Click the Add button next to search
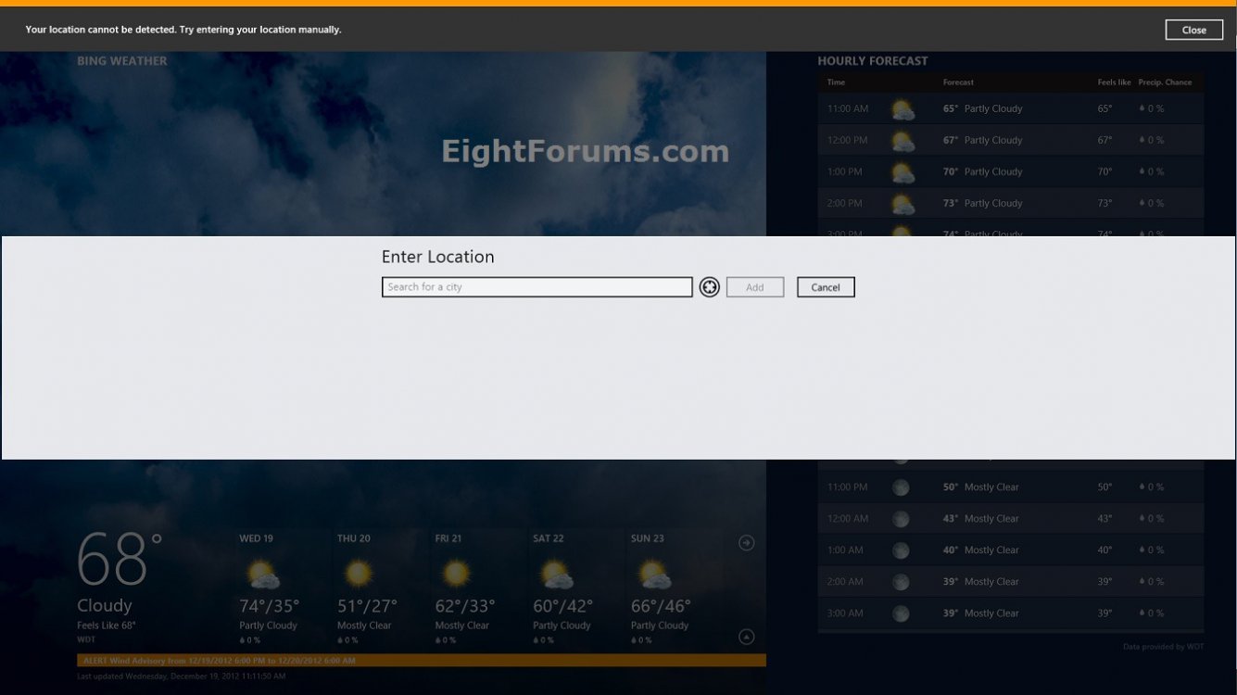This screenshot has height=695, width=1237. [755, 287]
